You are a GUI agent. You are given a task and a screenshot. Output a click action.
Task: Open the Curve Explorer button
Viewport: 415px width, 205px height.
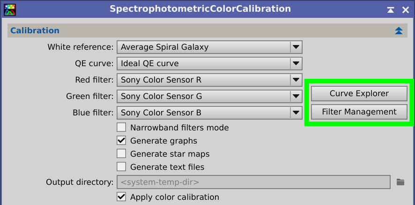click(x=359, y=94)
